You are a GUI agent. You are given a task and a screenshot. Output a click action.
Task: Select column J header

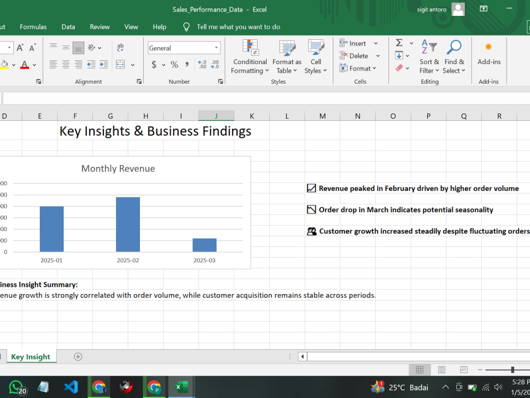click(x=216, y=116)
